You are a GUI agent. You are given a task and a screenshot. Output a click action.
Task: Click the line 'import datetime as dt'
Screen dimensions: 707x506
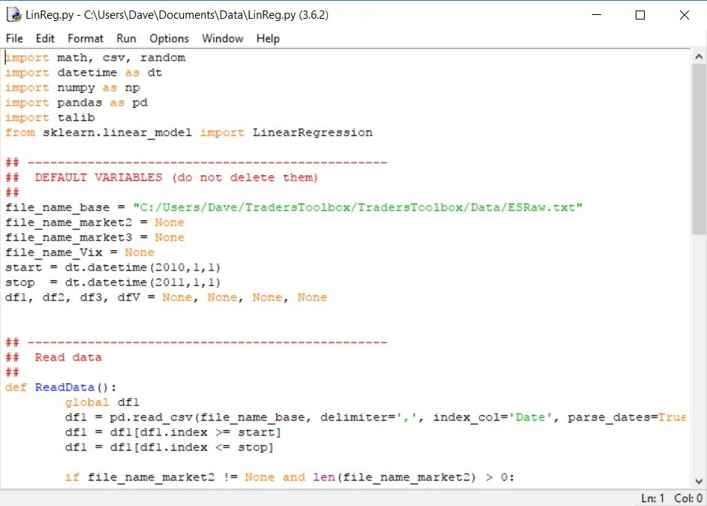pos(83,73)
